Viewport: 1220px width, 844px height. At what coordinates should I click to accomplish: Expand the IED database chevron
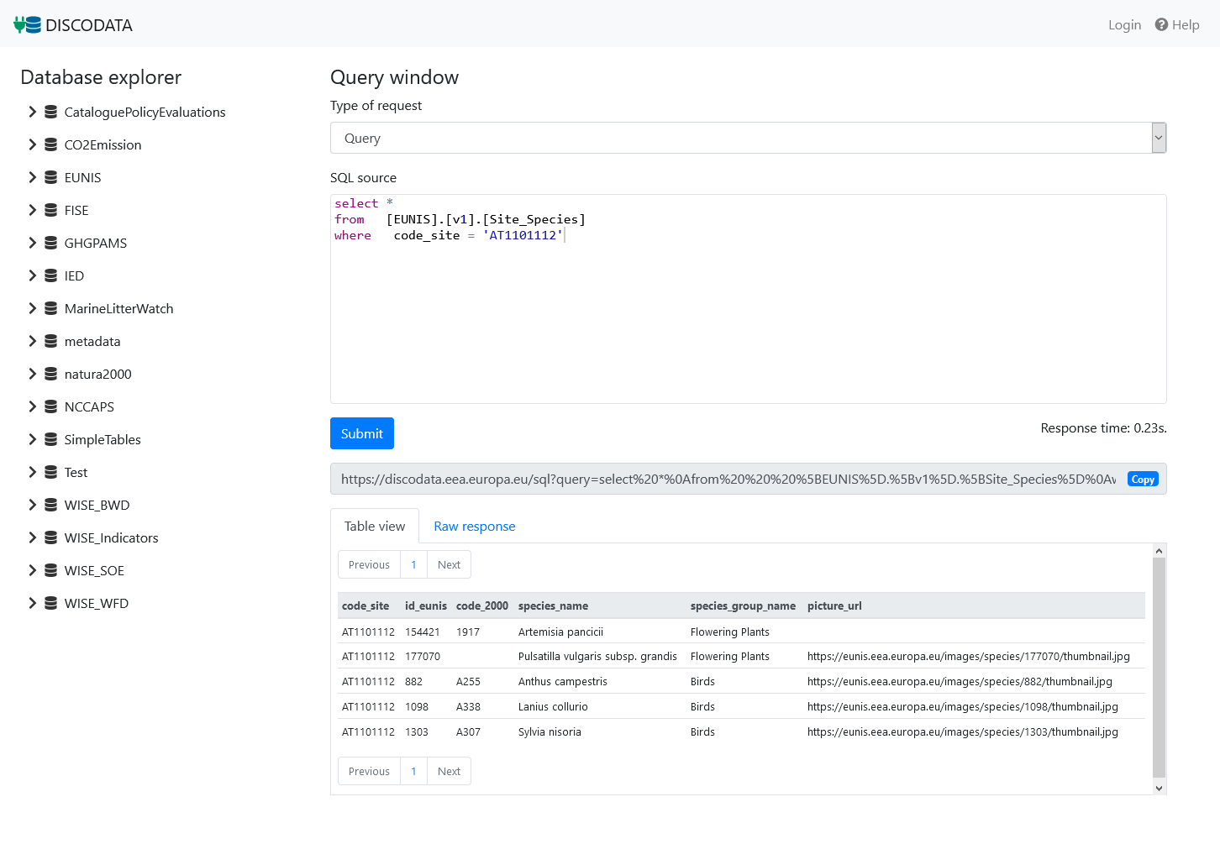tap(32, 275)
